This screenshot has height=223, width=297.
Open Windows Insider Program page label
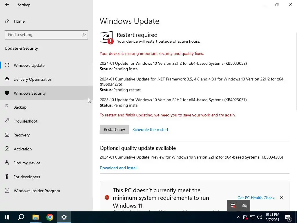pyautogui.click(x=37, y=191)
